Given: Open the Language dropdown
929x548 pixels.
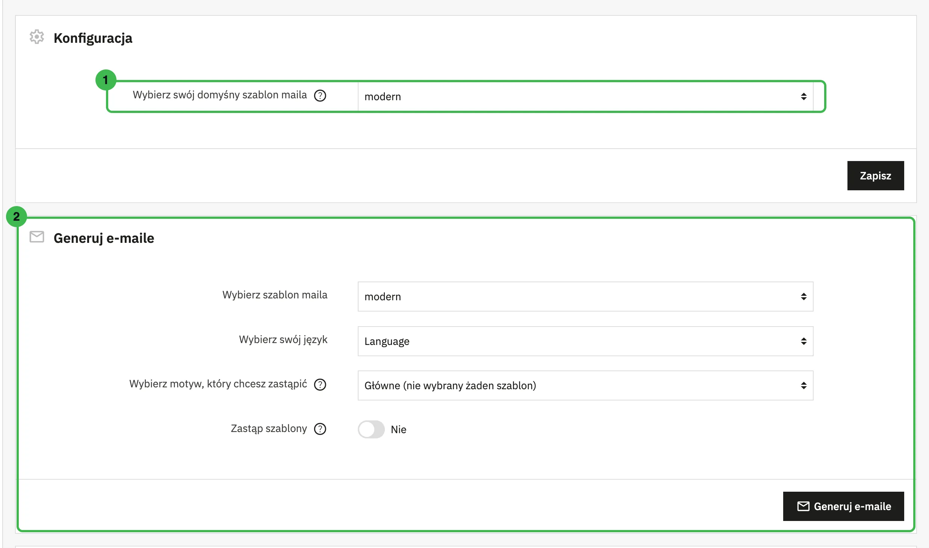Looking at the screenshot, I should click(x=586, y=341).
